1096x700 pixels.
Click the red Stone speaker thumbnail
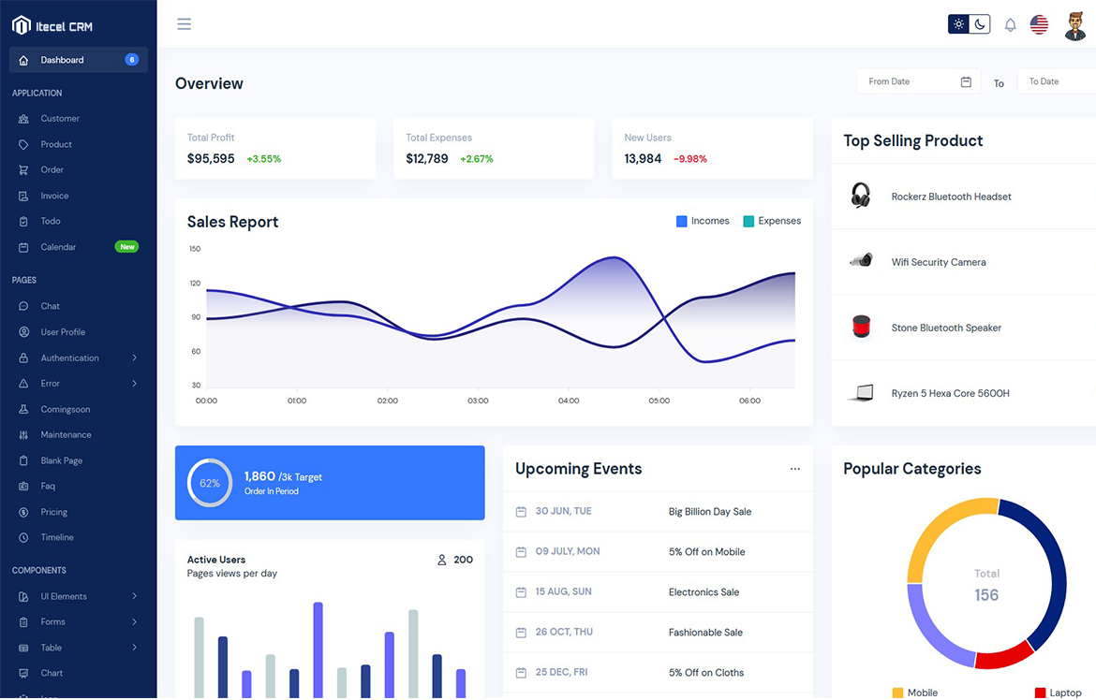coord(861,327)
